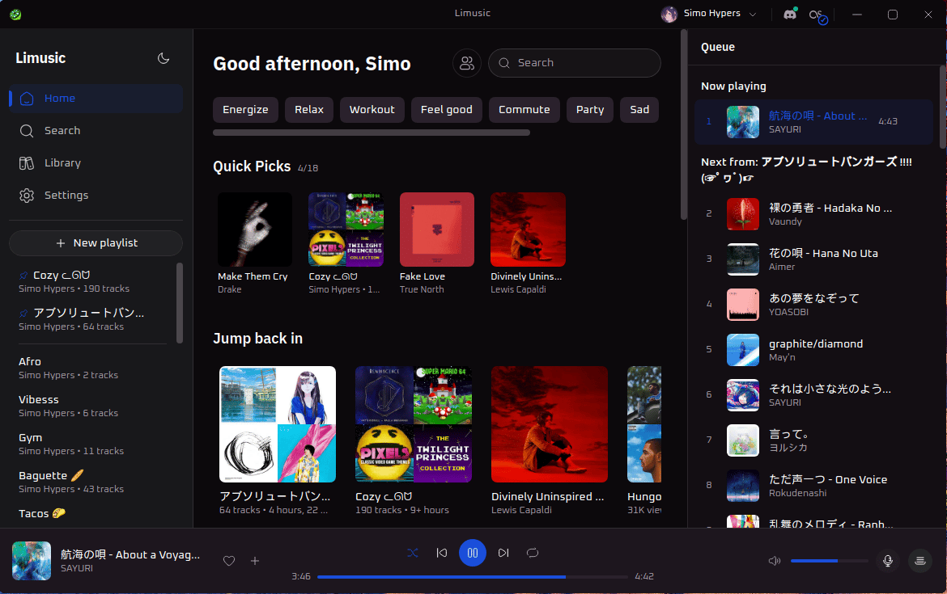Add current track to playlist plus icon

(255, 561)
